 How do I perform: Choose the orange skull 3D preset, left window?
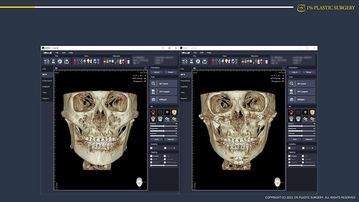pyautogui.click(x=153, y=112)
